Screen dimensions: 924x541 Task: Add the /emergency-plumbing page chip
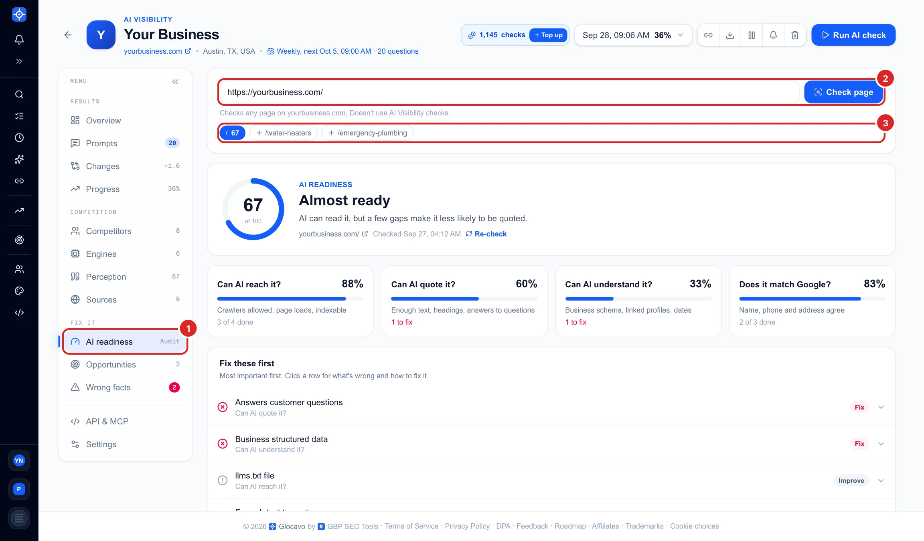coord(367,133)
